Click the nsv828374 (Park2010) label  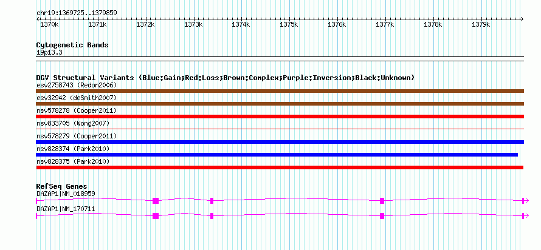coord(73,149)
